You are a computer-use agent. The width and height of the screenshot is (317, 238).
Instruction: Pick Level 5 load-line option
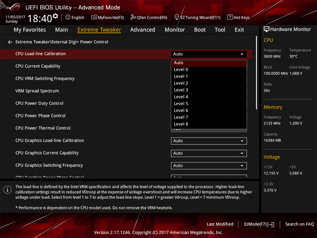click(x=209, y=104)
